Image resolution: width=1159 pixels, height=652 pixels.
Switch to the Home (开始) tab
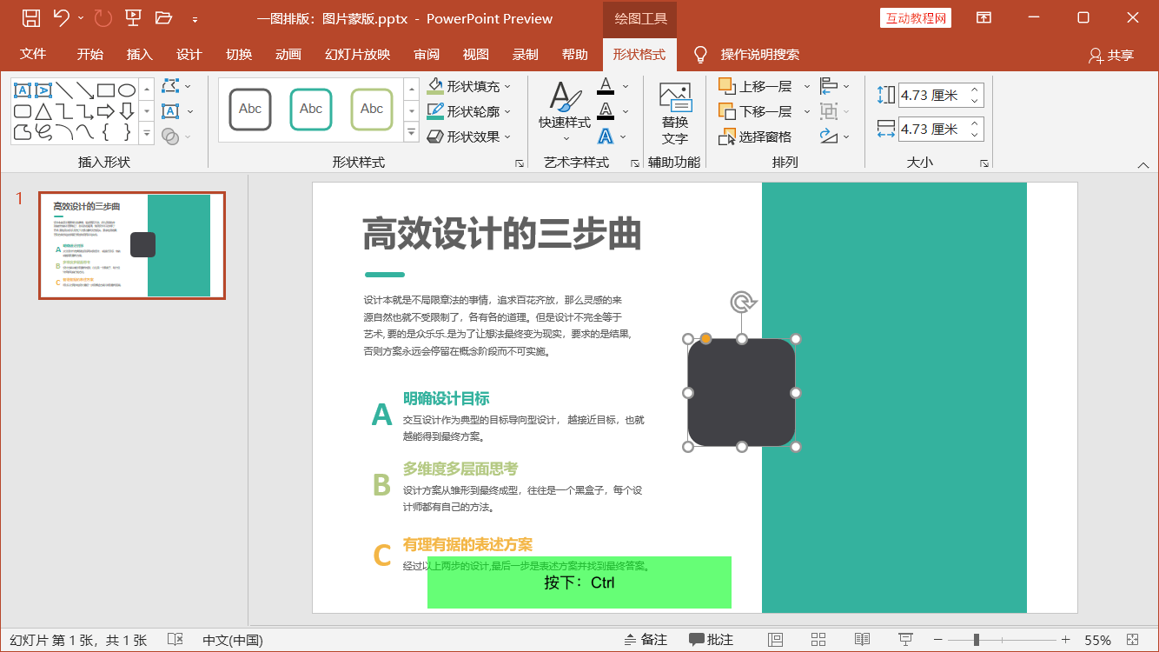point(89,54)
